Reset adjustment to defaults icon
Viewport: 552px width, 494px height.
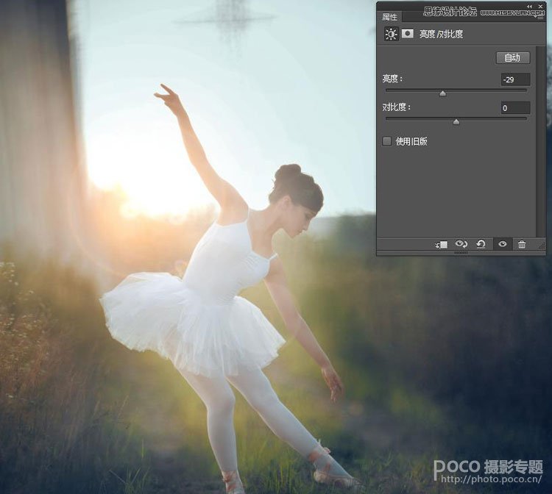click(481, 244)
